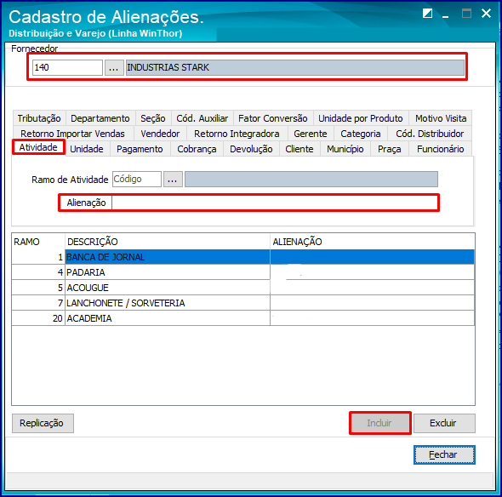The width and height of the screenshot is (502, 497).
Task: Switch to the Tributação tab
Action: (39, 118)
